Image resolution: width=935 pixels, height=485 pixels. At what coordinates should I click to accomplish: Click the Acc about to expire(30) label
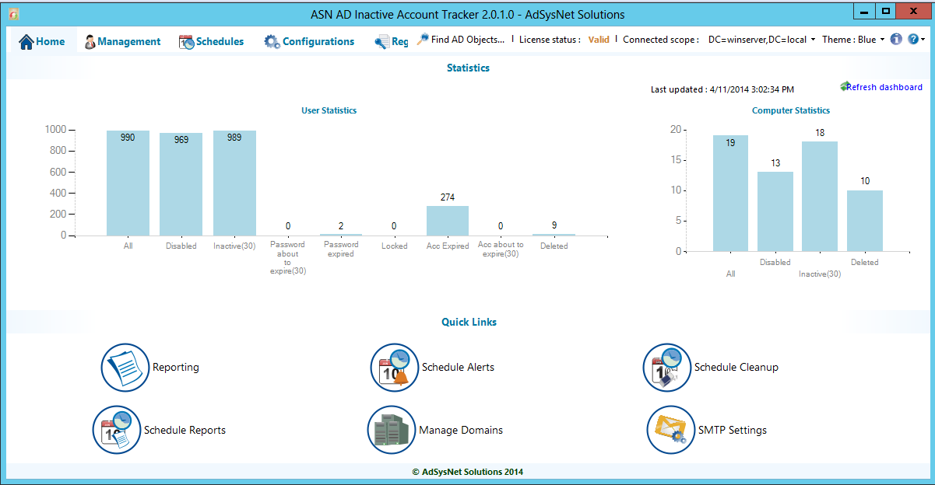(501, 249)
